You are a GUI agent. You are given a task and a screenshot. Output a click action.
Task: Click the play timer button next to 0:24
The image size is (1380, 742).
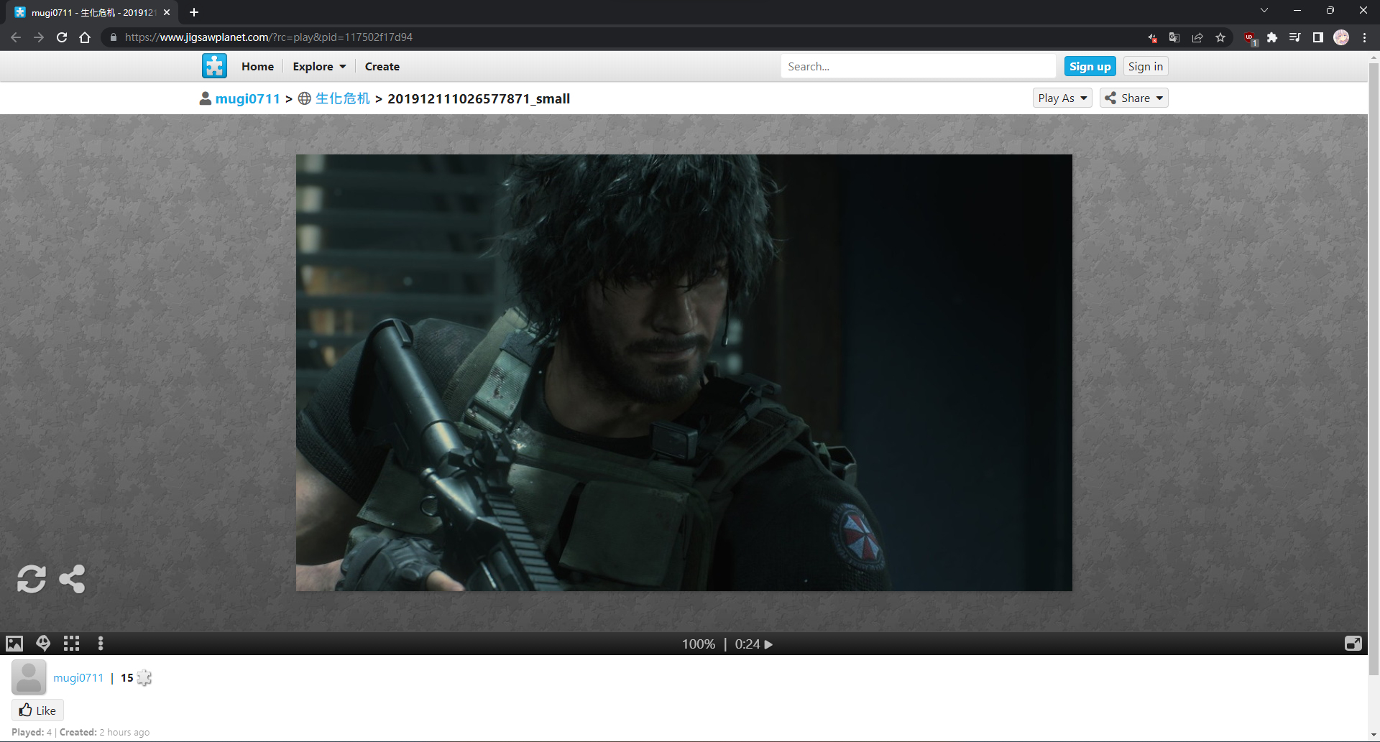pyautogui.click(x=768, y=644)
